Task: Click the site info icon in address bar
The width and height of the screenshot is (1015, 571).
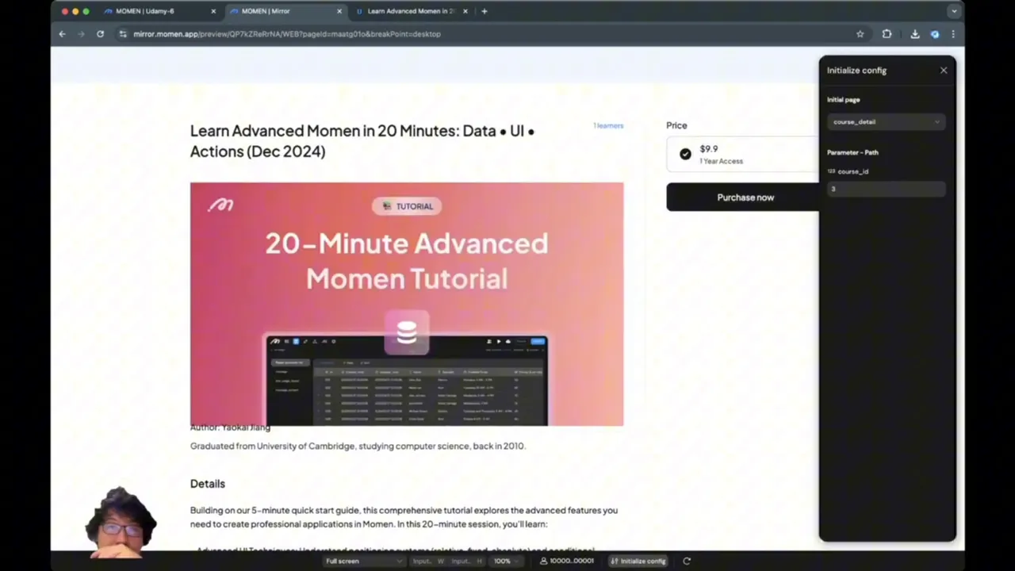Action: pos(123,34)
